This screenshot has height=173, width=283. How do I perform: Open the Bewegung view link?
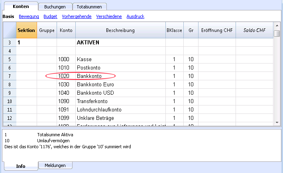[x=29, y=16]
